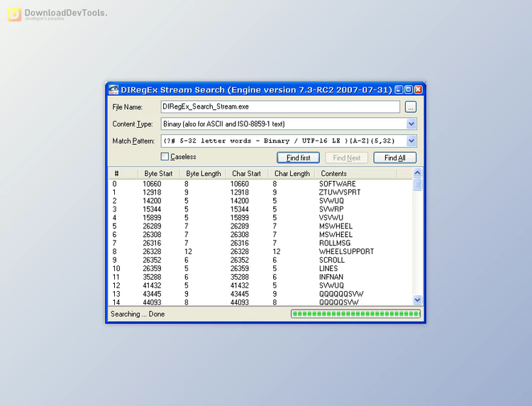Select the SCROLL result row
532x406 pixels.
click(x=260, y=260)
